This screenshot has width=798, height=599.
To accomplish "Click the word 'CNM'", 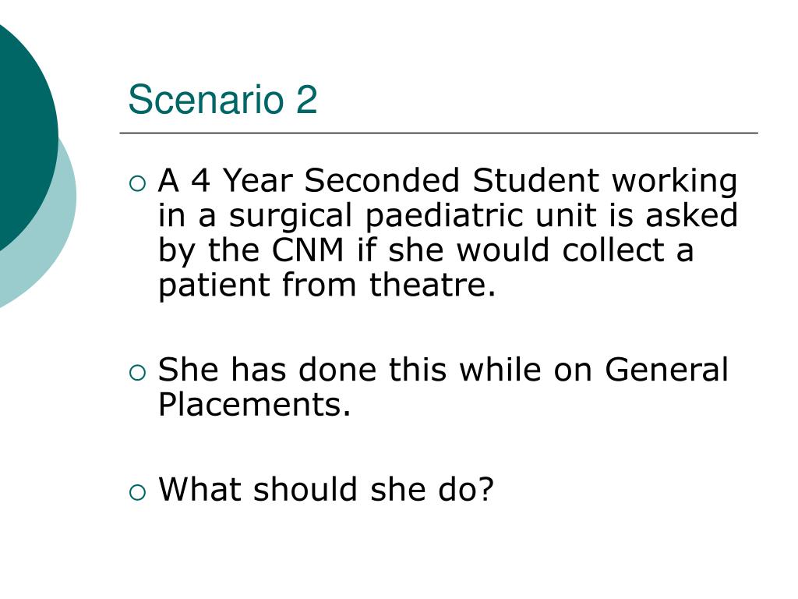I will [308, 250].
